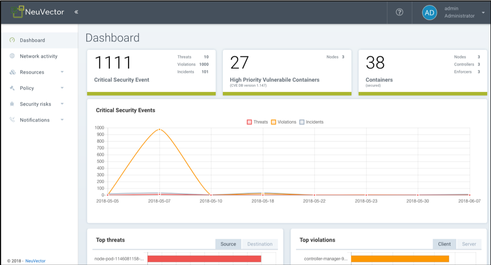Collapse sidebar with double-chevron icon
491x265 pixels.
pos(76,12)
